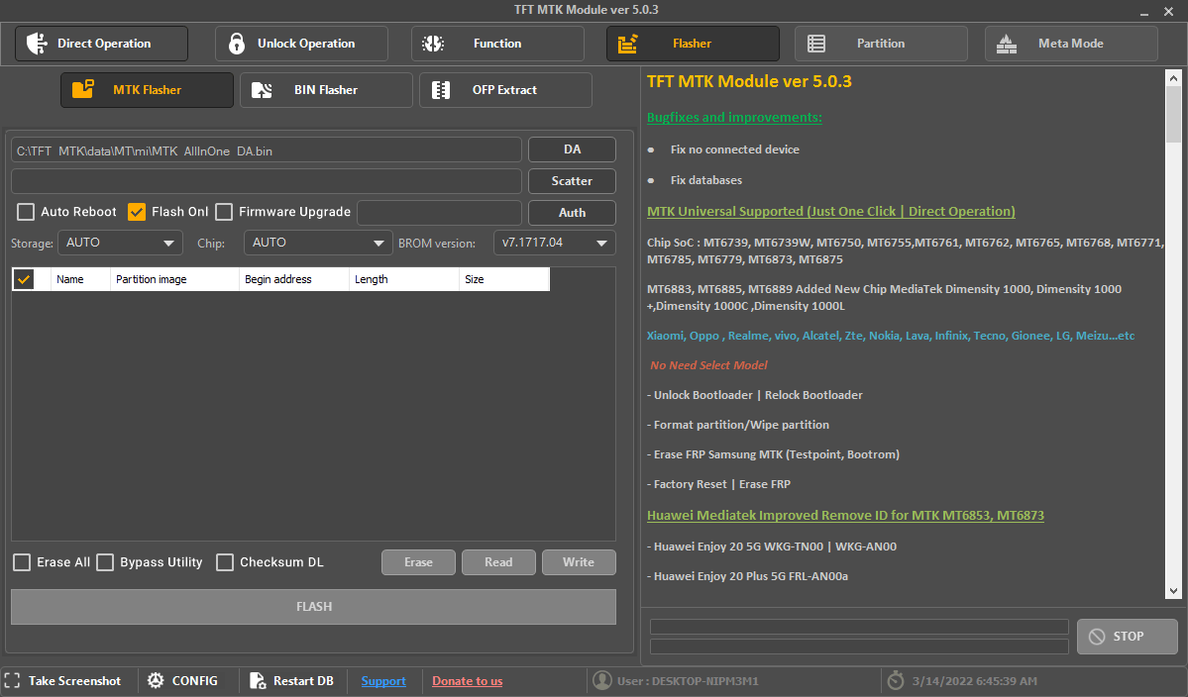Open the Partition panel icon
This screenshot has height=697, width=1188.
pyautogui.click(x=816, y=43)
